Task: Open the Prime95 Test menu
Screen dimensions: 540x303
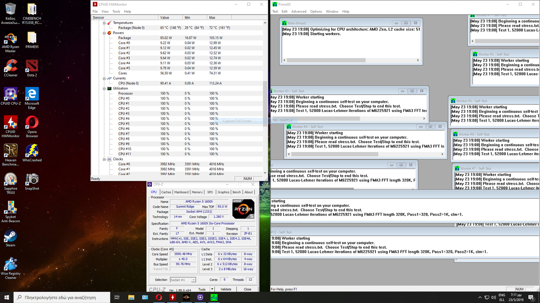Action: (275, 11)
